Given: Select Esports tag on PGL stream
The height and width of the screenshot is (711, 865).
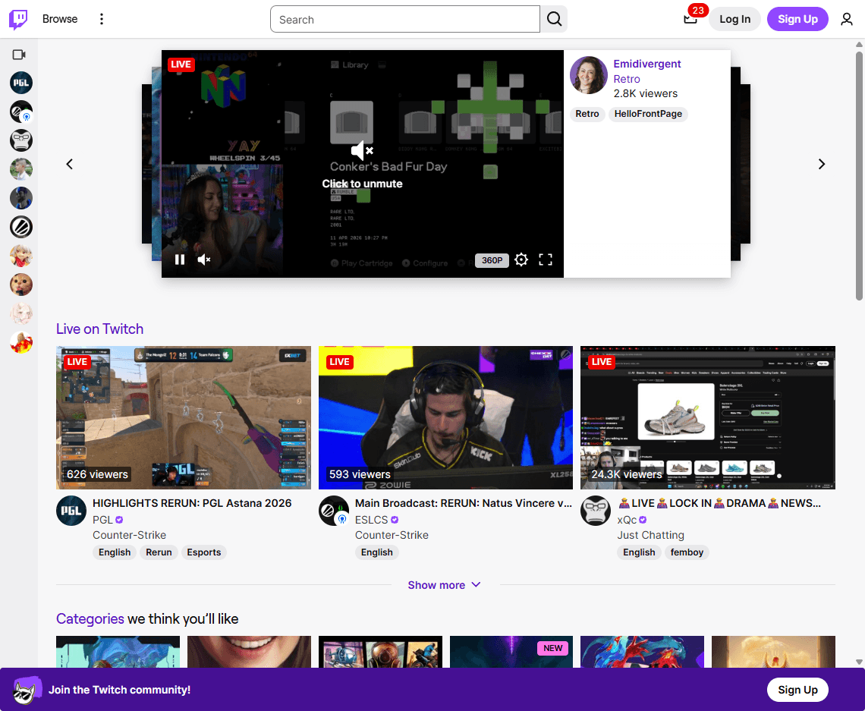Looking at the screenshot, I should pos(203,552).
